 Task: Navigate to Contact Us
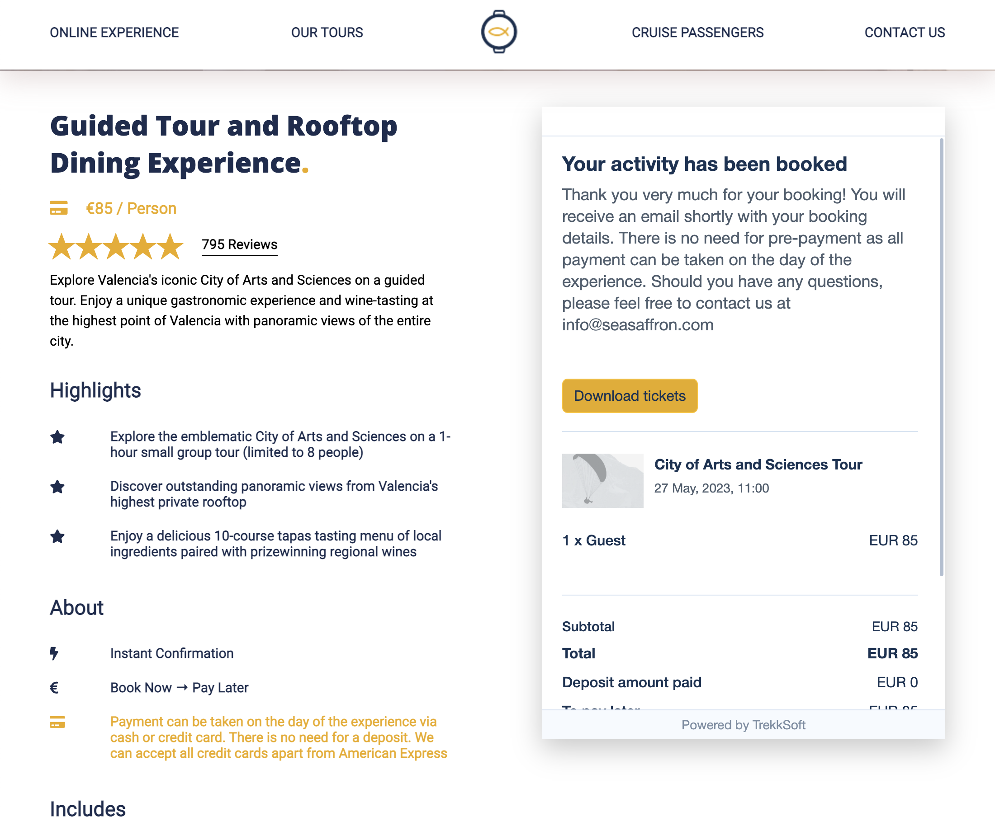pos(905,32)
